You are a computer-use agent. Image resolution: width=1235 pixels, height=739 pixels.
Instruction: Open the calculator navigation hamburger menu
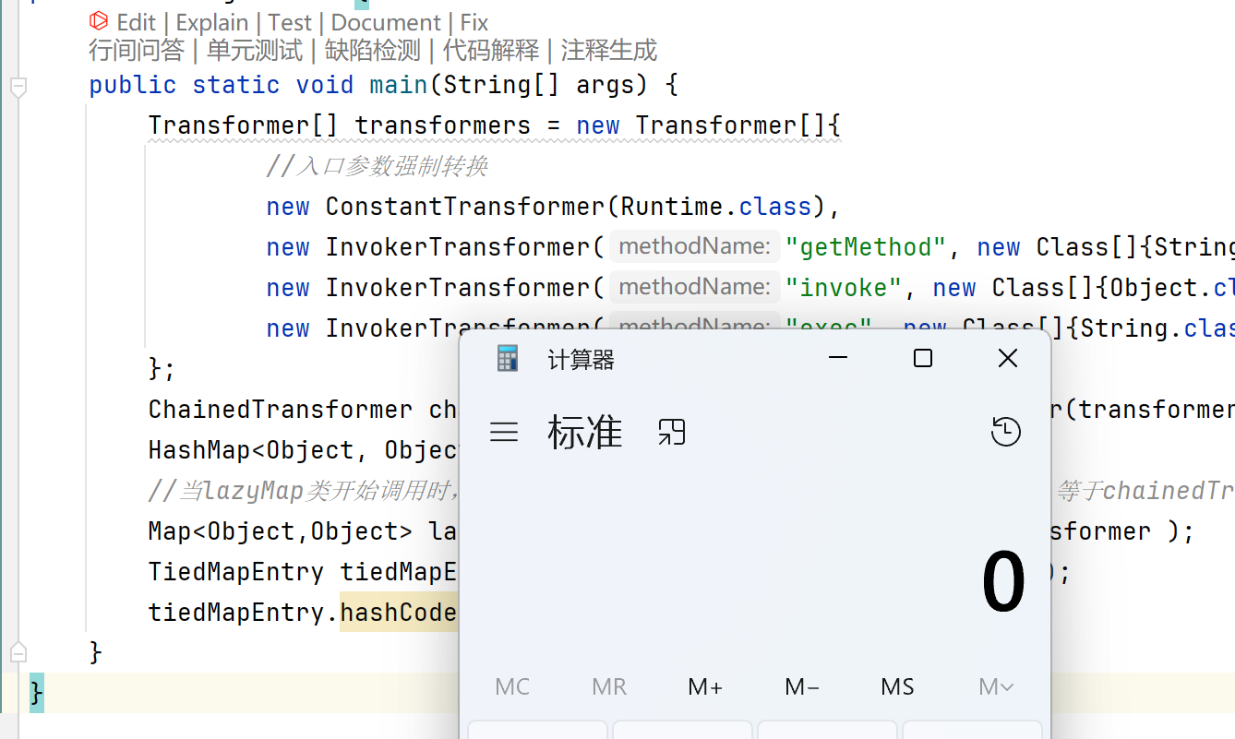pos(504,432)
